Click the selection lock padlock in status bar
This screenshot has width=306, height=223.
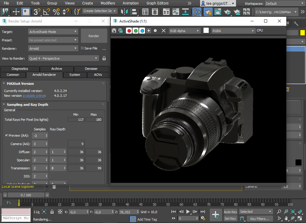tap(52, 212)
